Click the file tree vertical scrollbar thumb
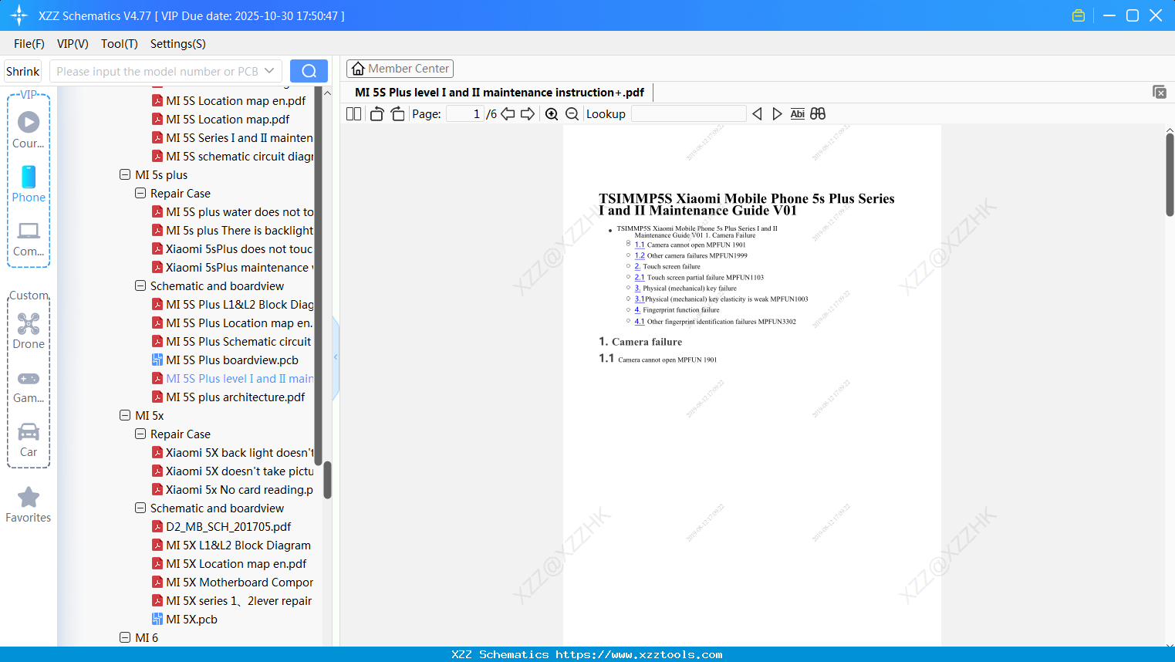This screenshot has width=1175, height=662. click(x=327, y=480)
